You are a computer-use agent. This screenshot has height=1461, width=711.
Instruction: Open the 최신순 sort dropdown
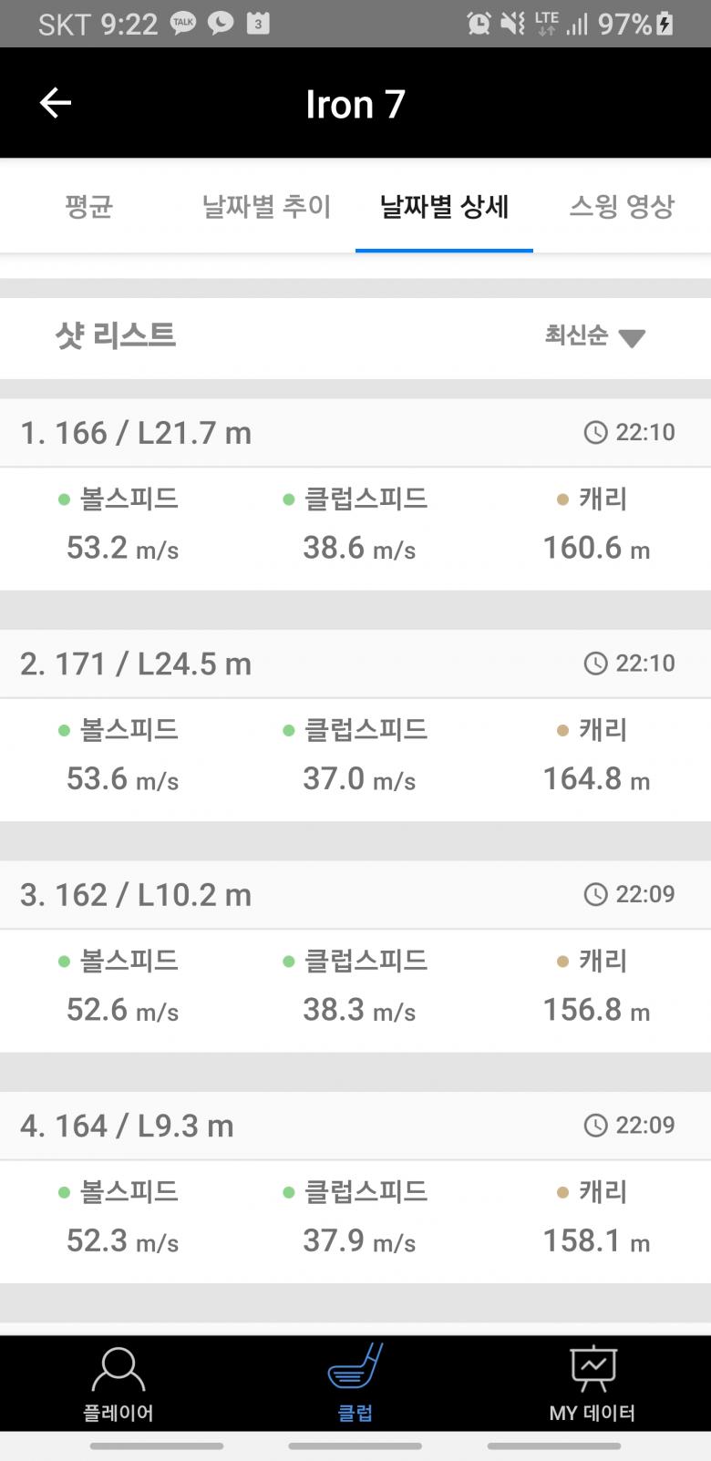pos(577,335)
